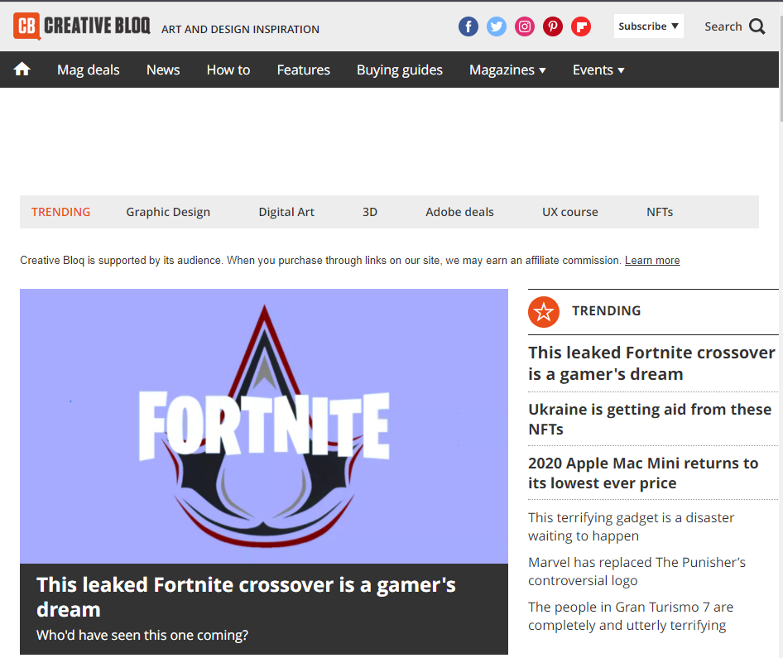The height and width of the screenshot is (658, 783).
Task: Open the Fortnite crossover featured image
Action: 264,426
